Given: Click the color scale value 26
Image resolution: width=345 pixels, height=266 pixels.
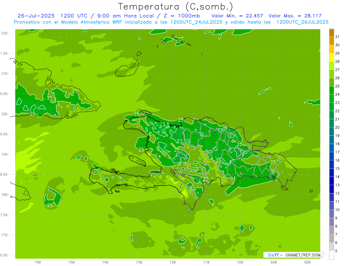Looking at the screenshot, I should coord(338,78).
